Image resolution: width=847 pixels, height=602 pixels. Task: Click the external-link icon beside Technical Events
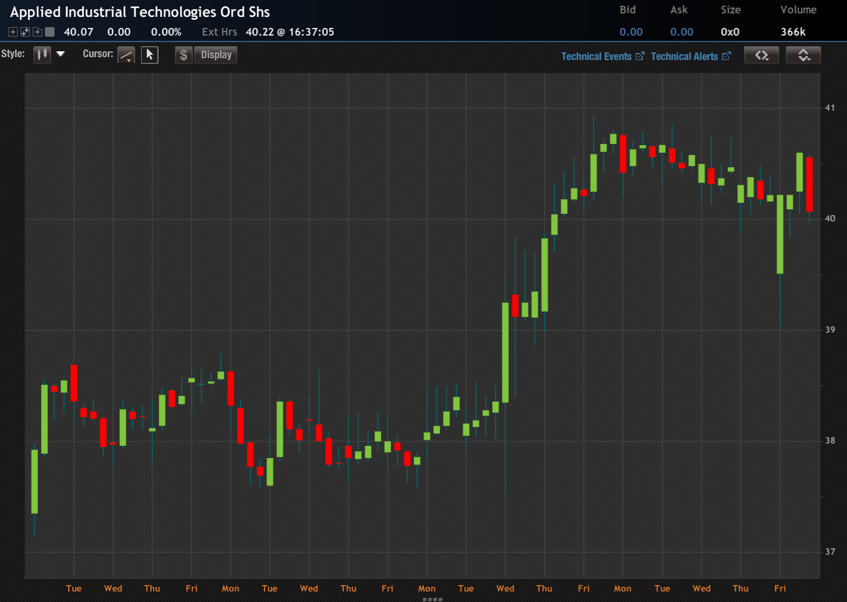[x=640, y=55]
